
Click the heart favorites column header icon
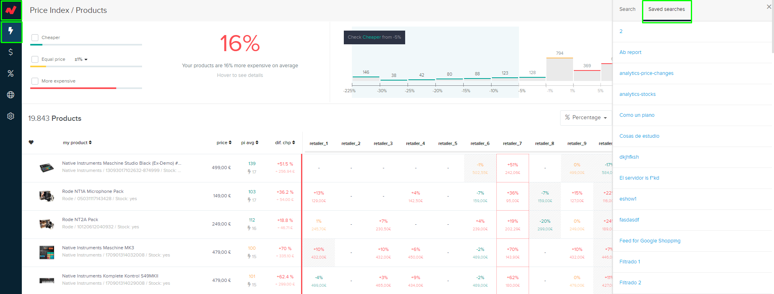[31, 143]
